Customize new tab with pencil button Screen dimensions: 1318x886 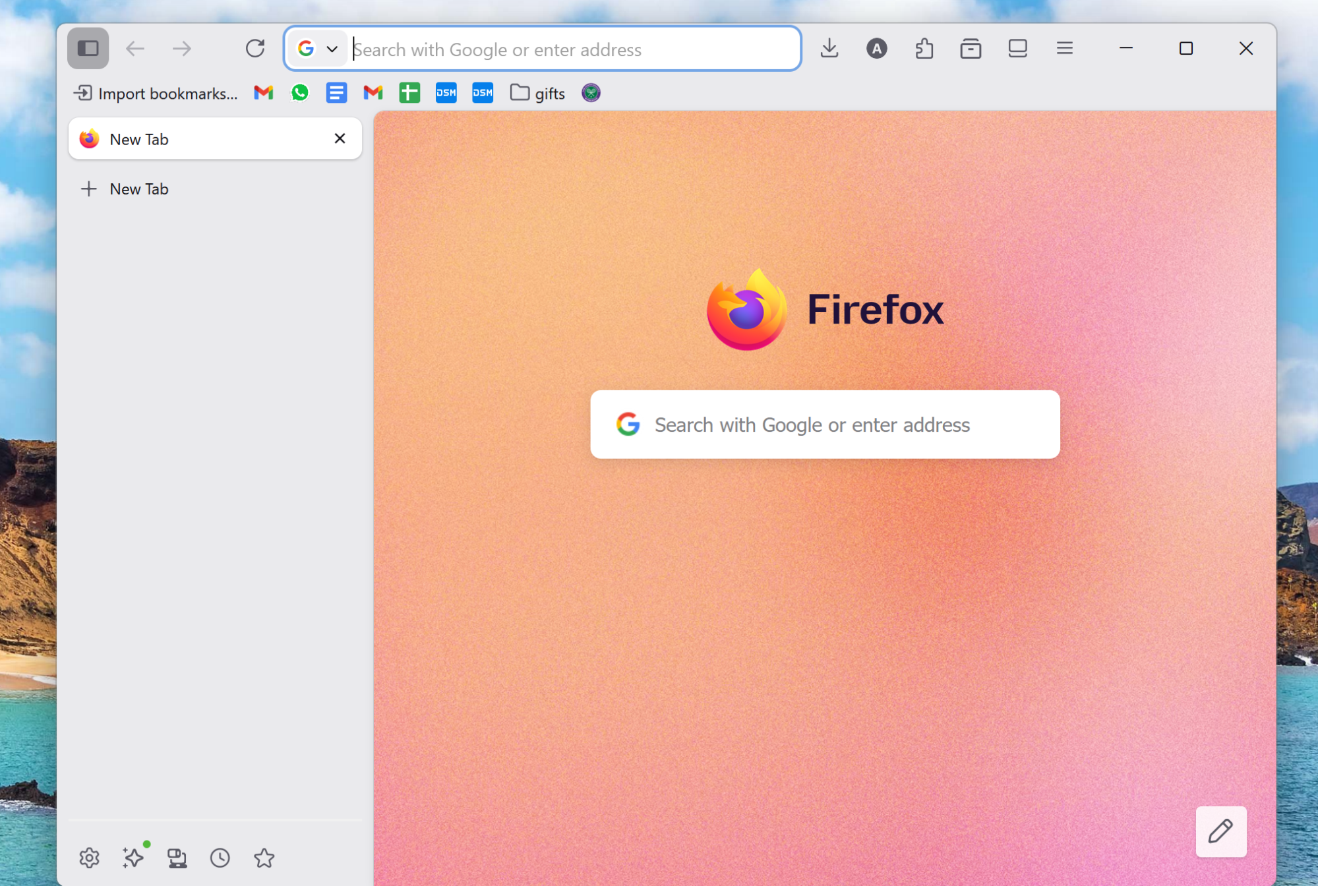click(x=1220, y=831)
